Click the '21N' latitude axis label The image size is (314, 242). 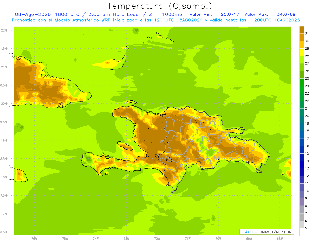point(4,67)
